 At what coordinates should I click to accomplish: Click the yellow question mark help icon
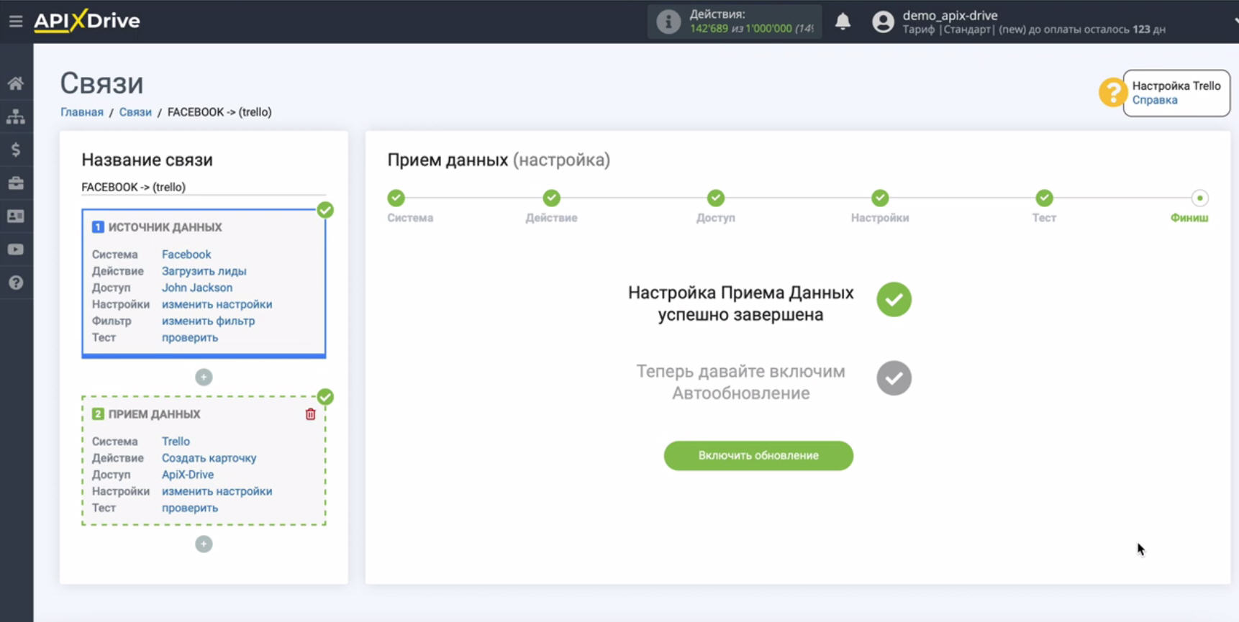point(1112,93)
